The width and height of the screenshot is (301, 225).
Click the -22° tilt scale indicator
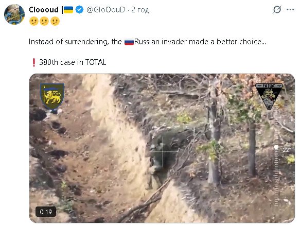tap(286, 150)
